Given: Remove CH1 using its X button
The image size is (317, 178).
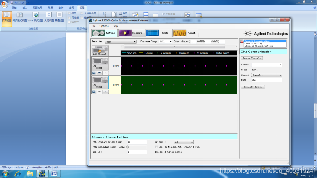Looking at the screenshot, I should click(x=94, y=73).
